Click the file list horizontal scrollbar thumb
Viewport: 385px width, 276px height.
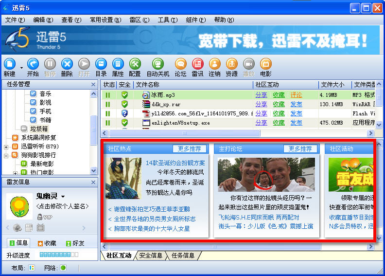point(185,133)
